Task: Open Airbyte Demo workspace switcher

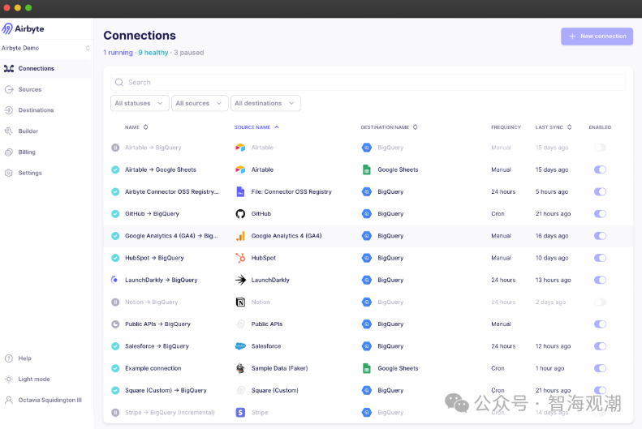Action: coord(45,48)
